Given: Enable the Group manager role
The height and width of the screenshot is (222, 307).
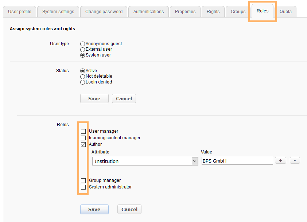Looking at the screenshot, I should 83,180.
